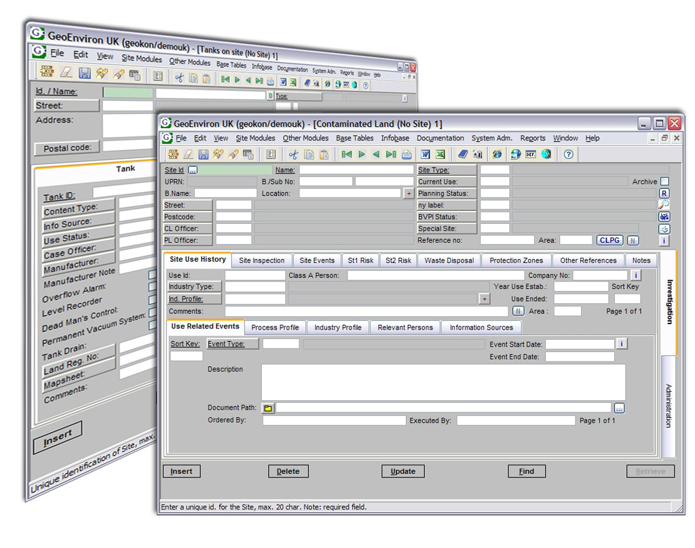
Task: Go to first record in Contaminated Land toolbar
Action: click(346, 154)
